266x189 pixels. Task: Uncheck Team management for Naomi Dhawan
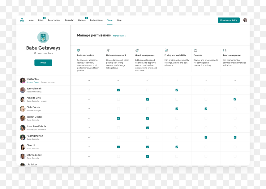[x=235, y=137]
